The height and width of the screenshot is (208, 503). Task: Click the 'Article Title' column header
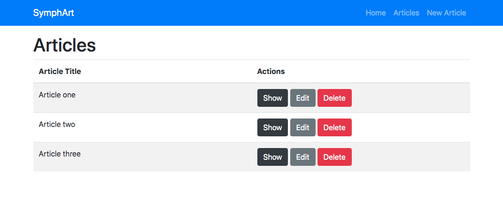[x=60, y=72]
